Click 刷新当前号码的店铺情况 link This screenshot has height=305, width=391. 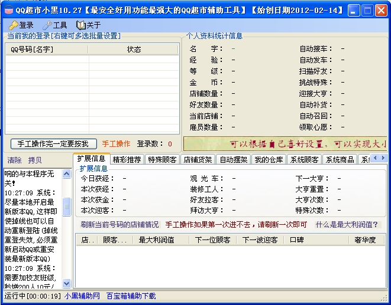(119, 225)
